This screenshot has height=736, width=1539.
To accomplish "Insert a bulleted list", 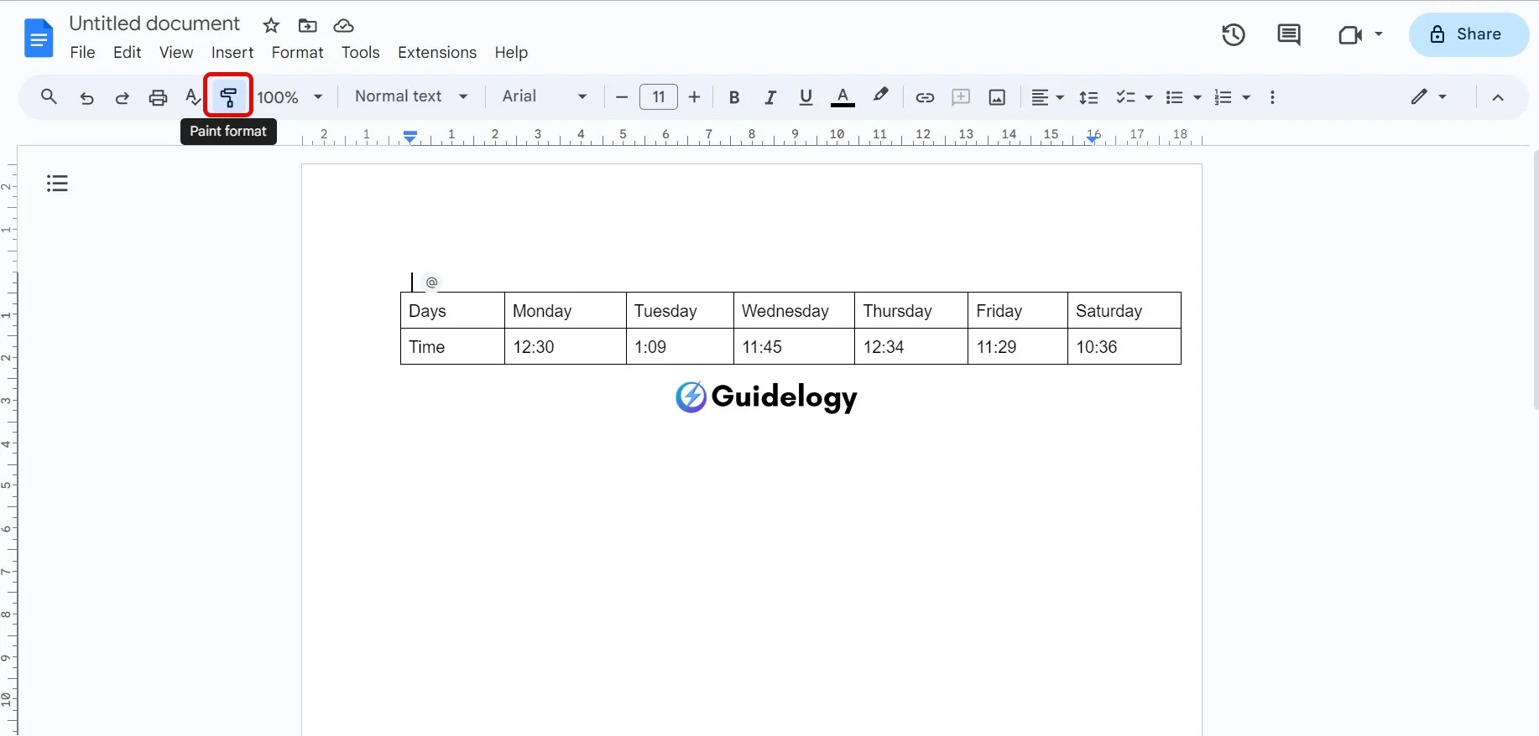I will point(1175,97).
